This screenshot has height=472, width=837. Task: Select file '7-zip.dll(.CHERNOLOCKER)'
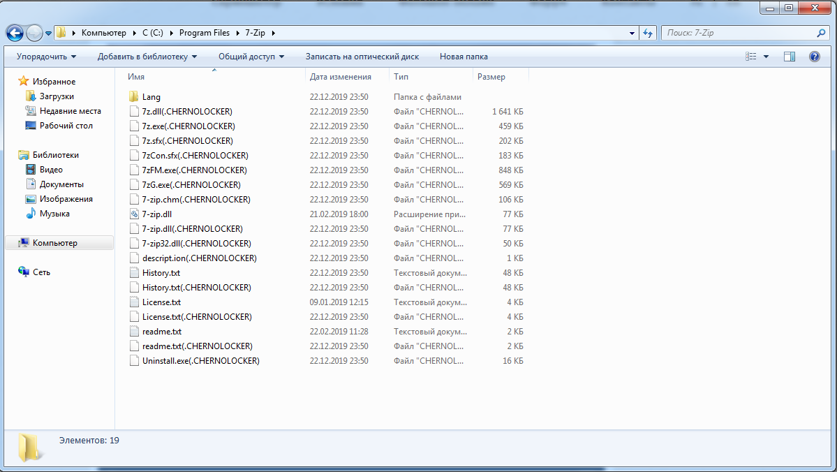pyautogui.click(x=192, y=228)
